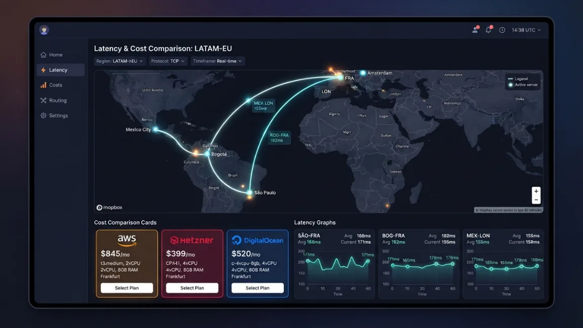
Task: Click the Current 171ms value in SÃO-FRA
Action: coord(356,242)
